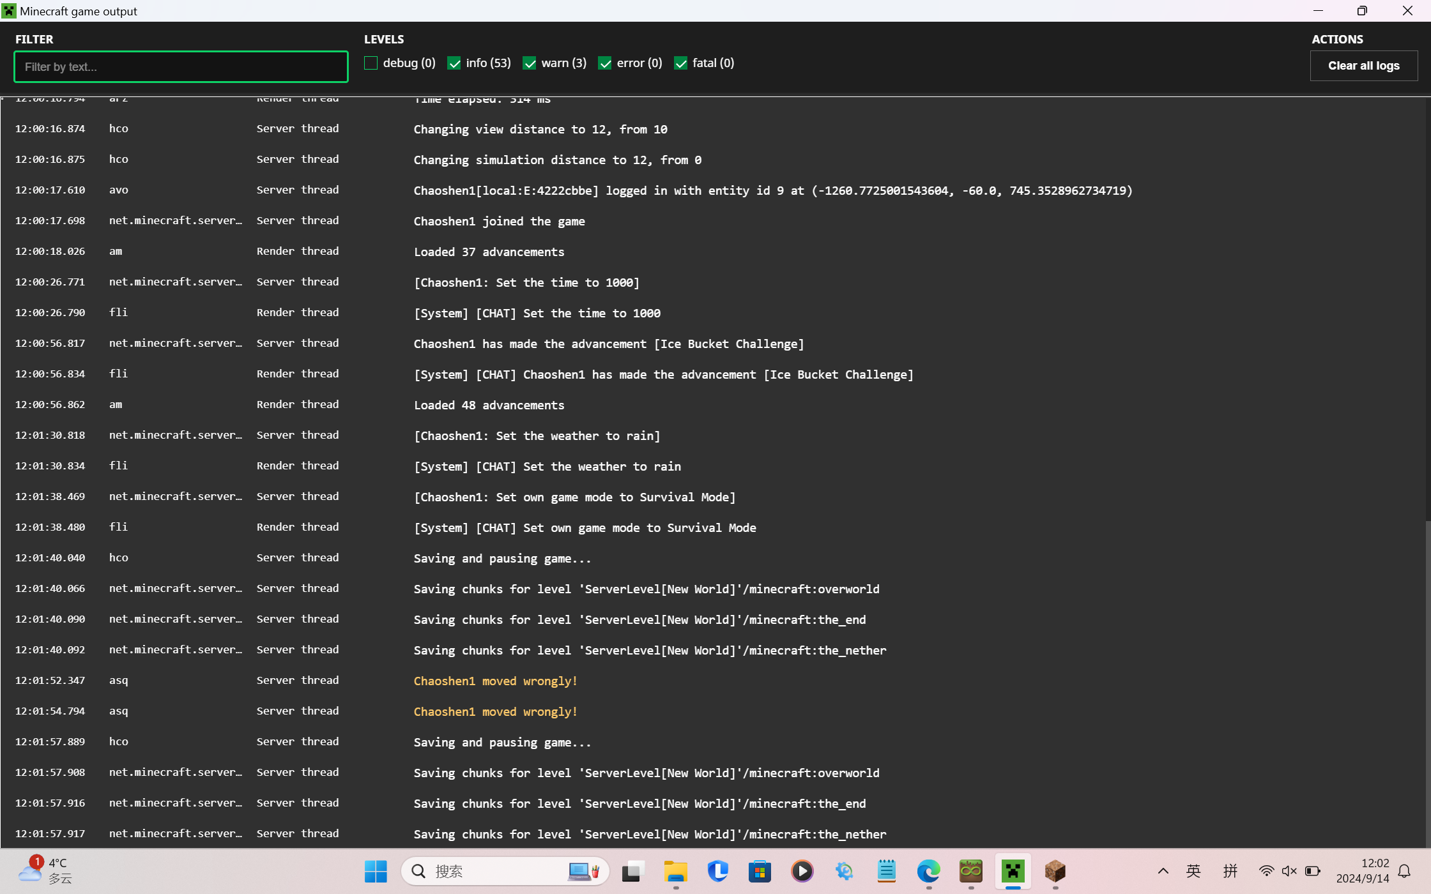Uncheck the info level checkbox
Screen dimensions: 1431x894
454,63
